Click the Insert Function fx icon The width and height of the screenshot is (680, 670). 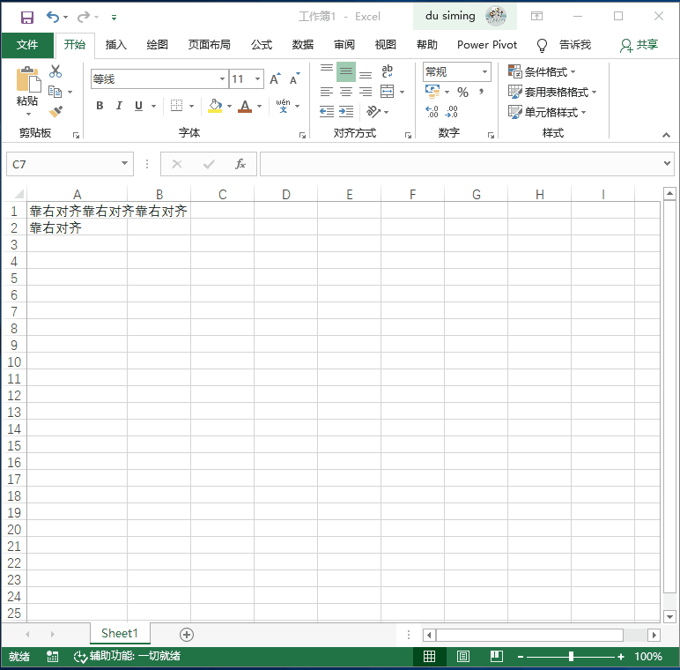click(x=240, y=164)
